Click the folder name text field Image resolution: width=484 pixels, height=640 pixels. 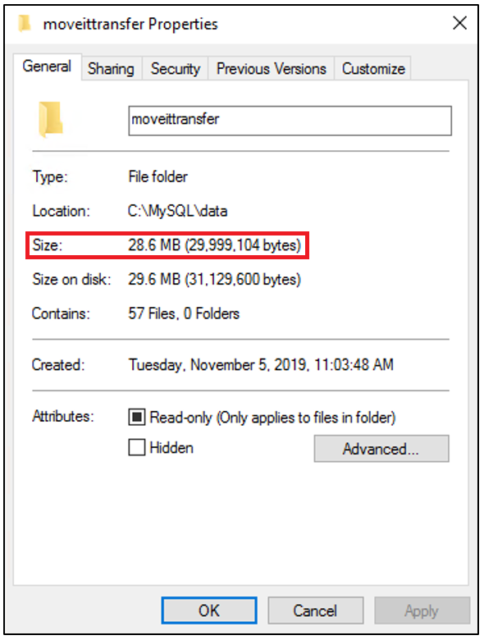click(290, 121)
